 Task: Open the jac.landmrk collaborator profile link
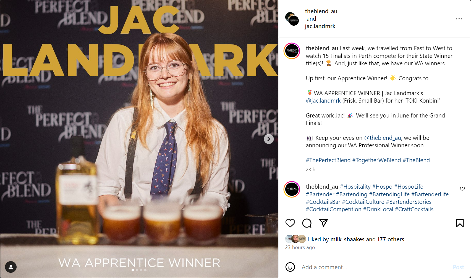click(x=320, y=26)
